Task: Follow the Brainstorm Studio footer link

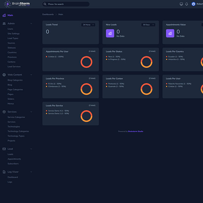Action: coord(136,131)
